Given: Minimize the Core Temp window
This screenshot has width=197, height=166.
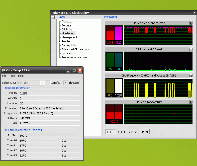Looking at the screenshot, I should (x=68, y=70).
